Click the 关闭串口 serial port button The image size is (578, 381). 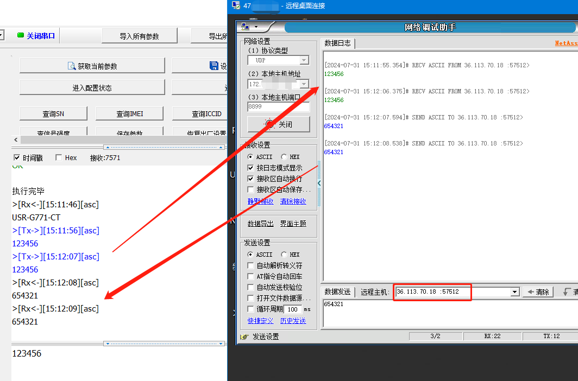(x=36, y=36)
